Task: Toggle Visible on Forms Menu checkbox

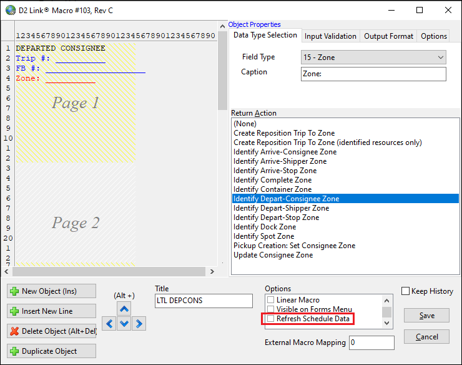Action: [270, 309]
